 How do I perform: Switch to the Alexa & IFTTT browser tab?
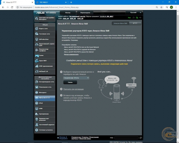point(17,2)
